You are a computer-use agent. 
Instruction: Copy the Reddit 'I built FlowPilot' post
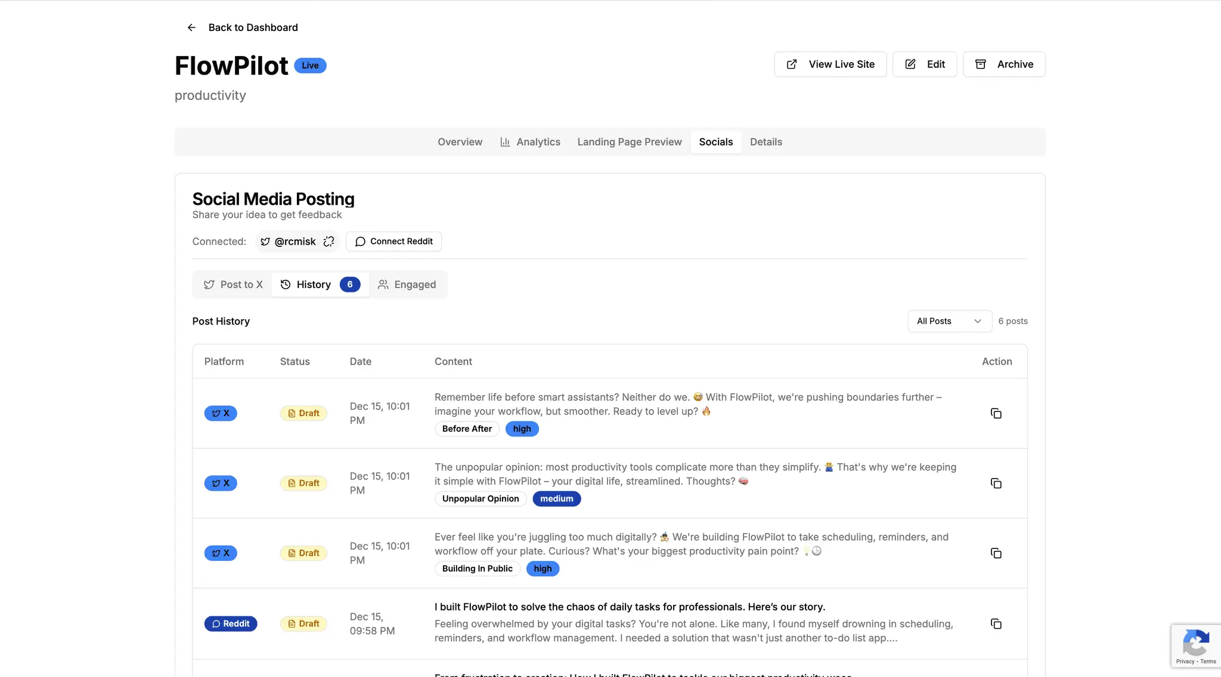(996, 623)
